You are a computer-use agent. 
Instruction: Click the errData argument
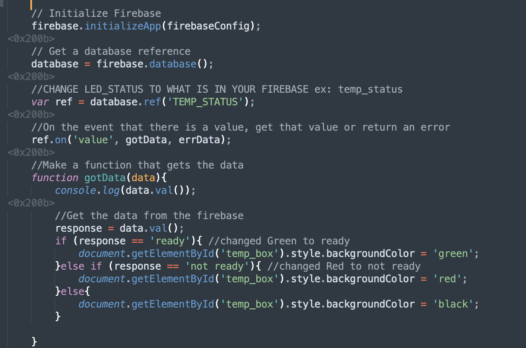click(x=199, y=140)
